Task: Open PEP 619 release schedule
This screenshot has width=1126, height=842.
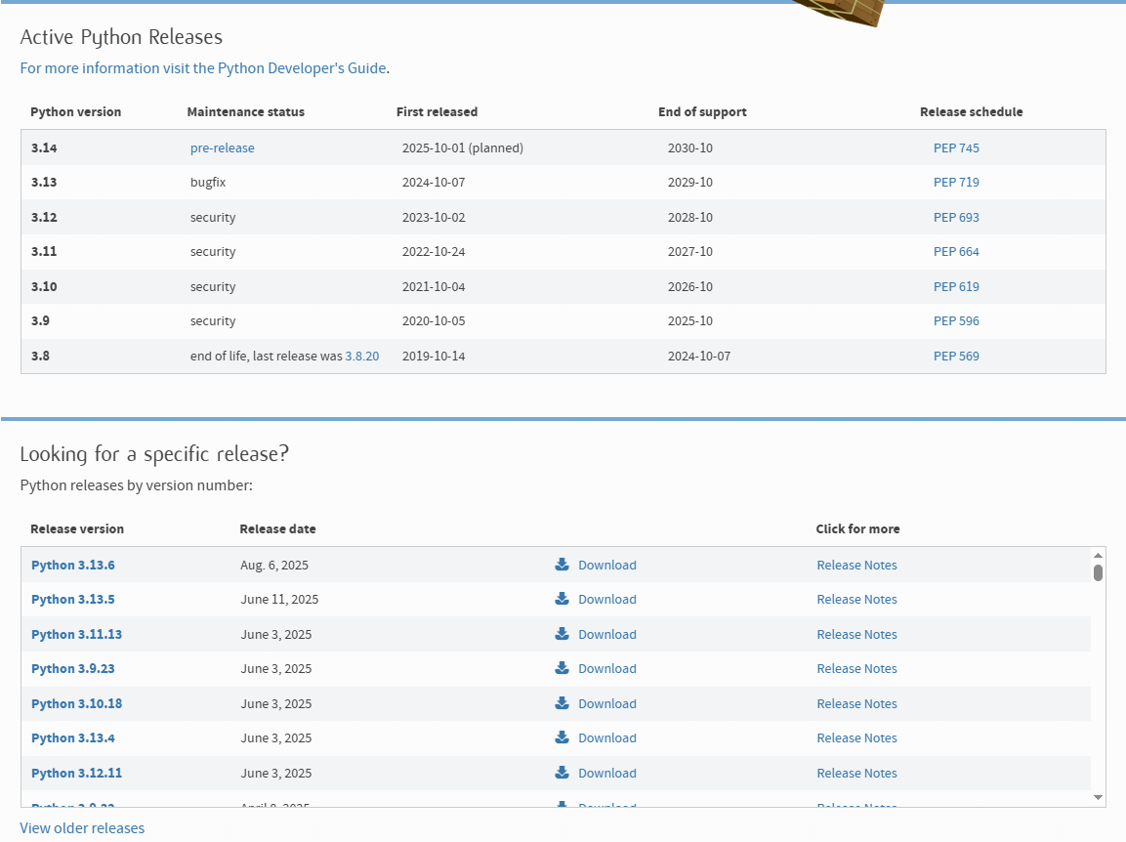Action: point(956,286)
